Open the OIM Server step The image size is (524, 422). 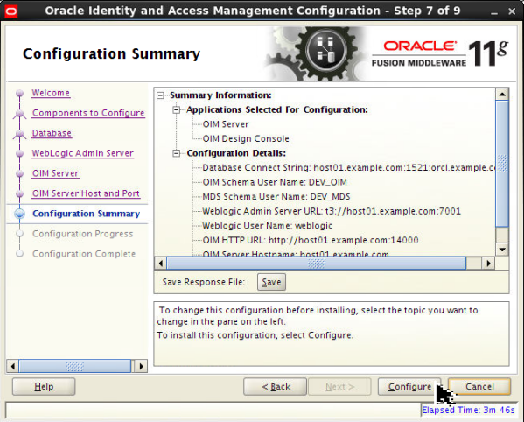click(56, 173)
